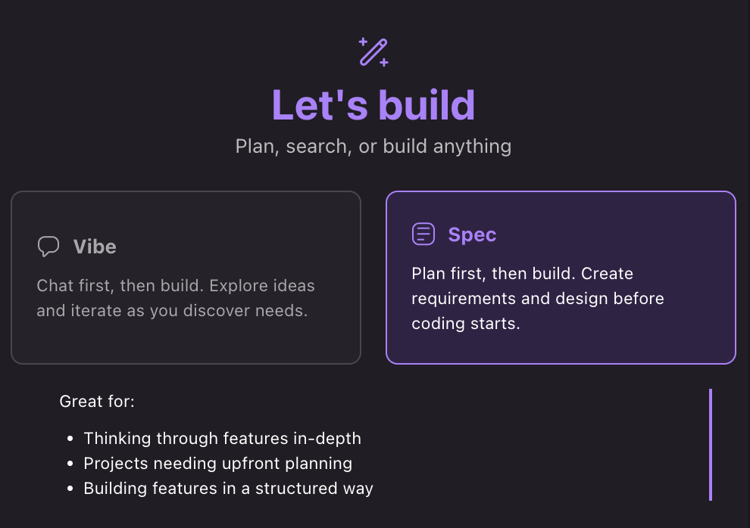Click the chat bubble inside the Vibe card

(48, 246)
